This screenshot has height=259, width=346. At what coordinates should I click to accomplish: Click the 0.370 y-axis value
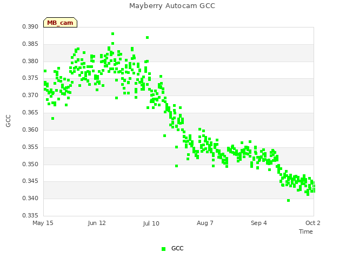pyautogui.click(x=30, y=95)
